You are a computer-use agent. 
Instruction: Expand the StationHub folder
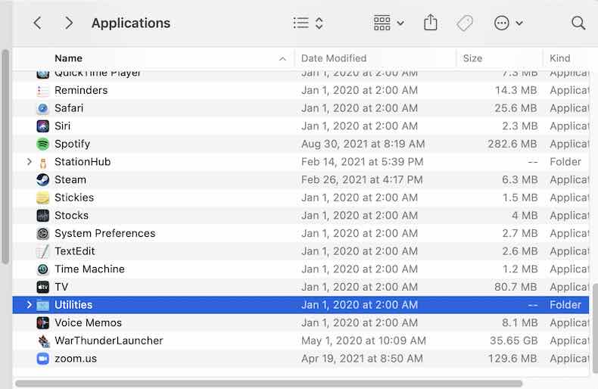[x=30, y=162]
